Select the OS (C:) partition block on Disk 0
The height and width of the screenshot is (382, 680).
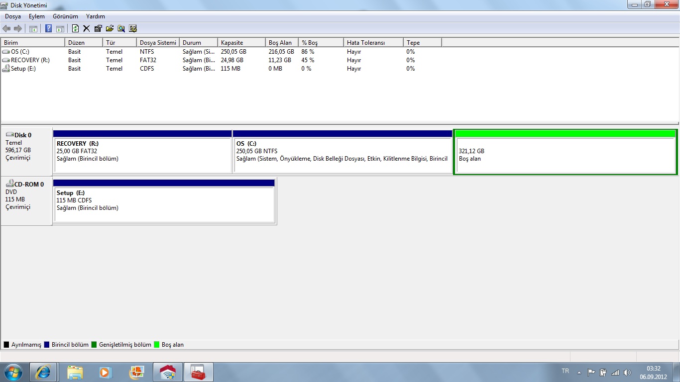point(342,152)
